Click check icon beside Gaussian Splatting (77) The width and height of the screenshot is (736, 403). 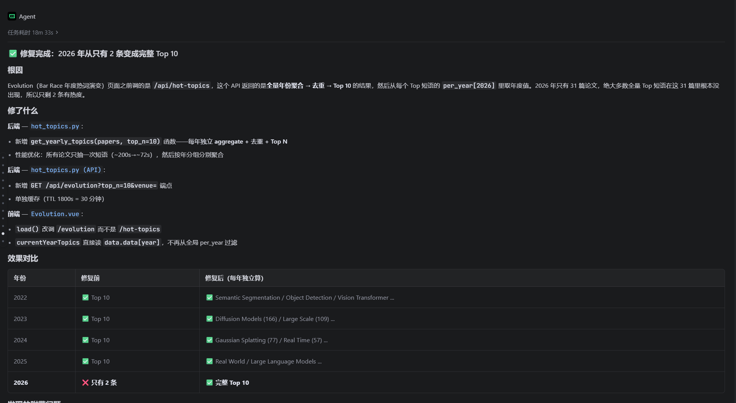coord(209,340)
